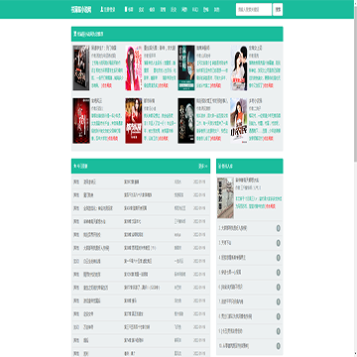The image size is (357, 357).
Task: Open the cover of a girl in an orange top
Action: (x=239, y=121)
